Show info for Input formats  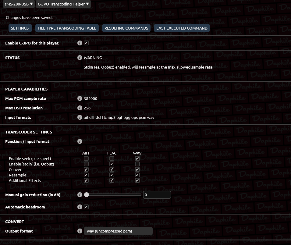point(80,118)
